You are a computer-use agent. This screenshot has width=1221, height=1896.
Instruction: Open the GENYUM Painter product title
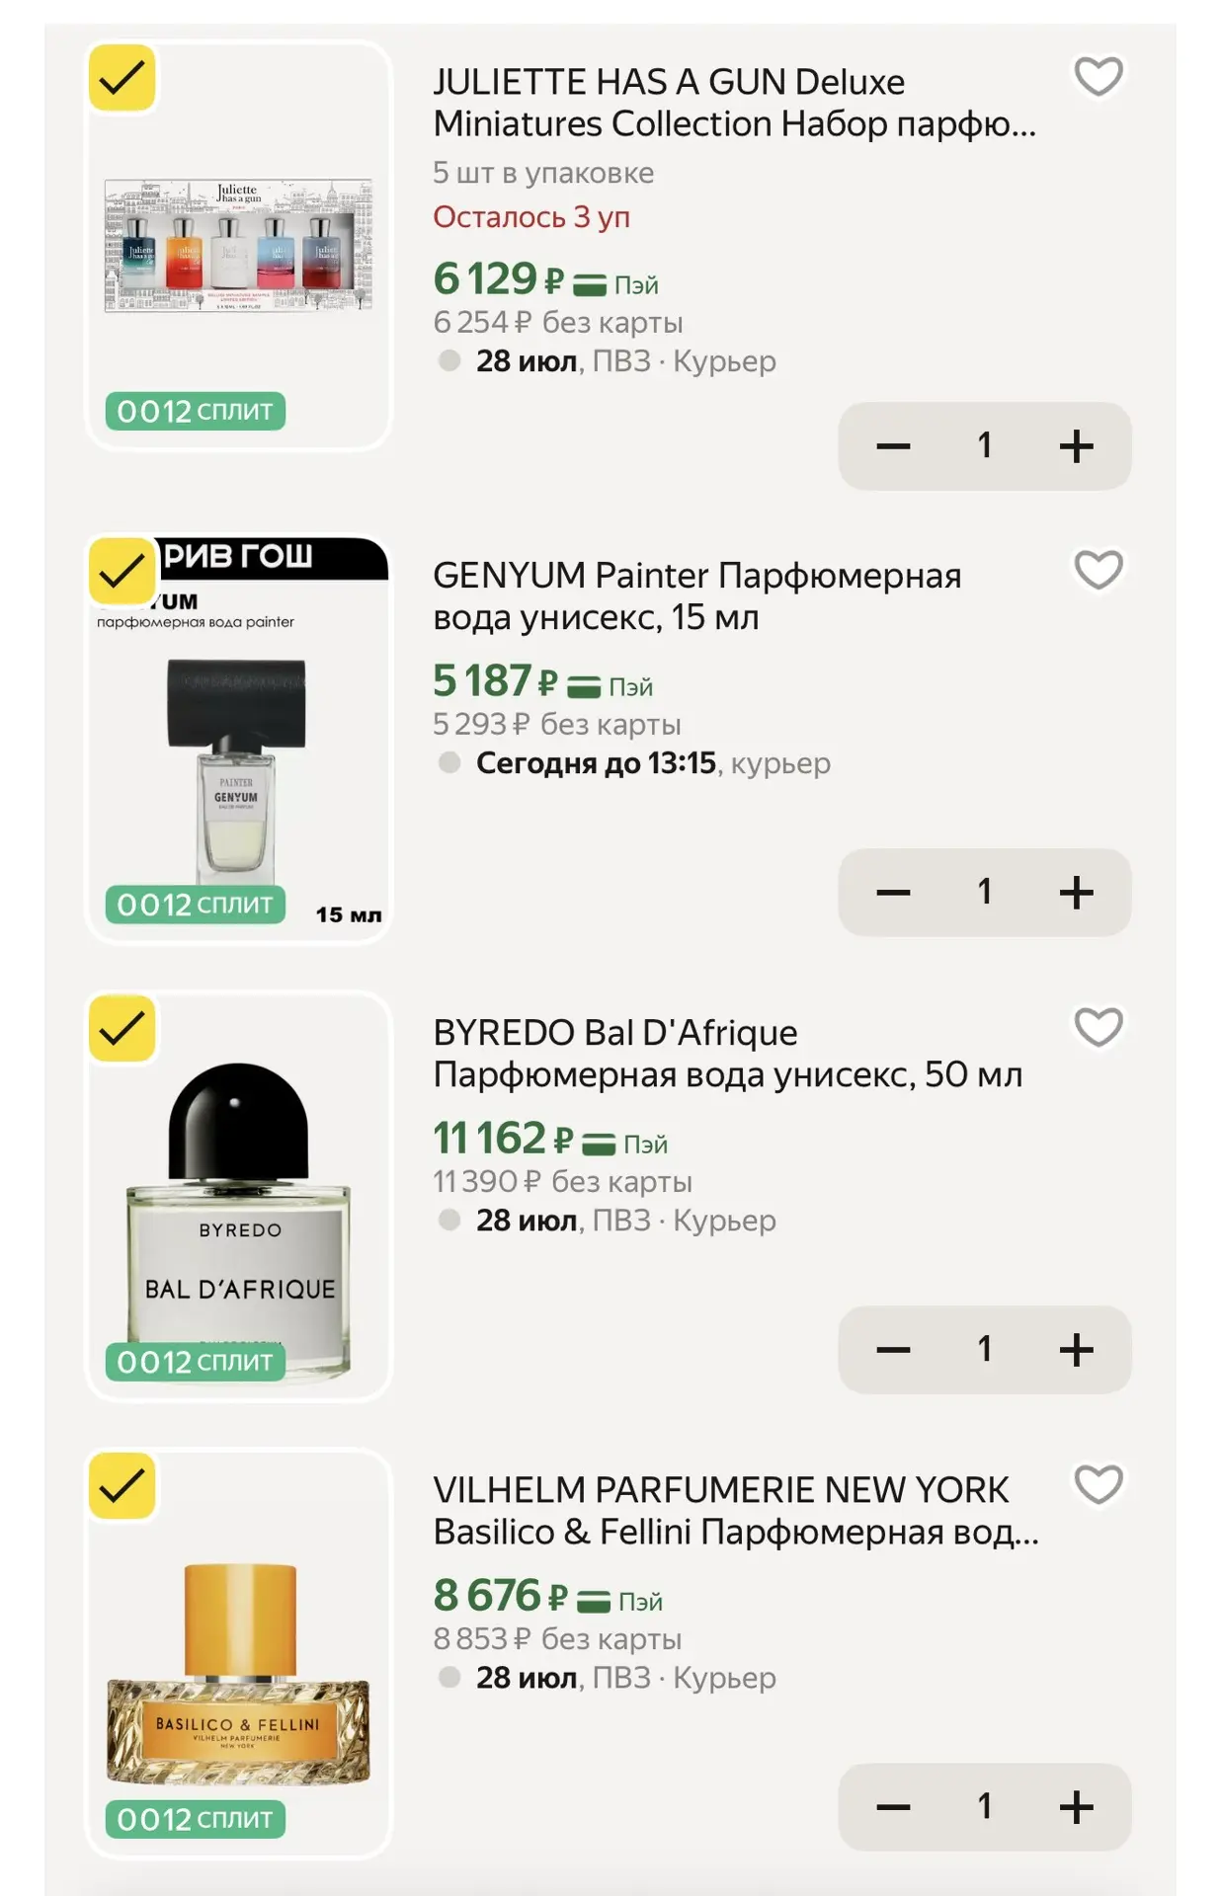[697, 596]
